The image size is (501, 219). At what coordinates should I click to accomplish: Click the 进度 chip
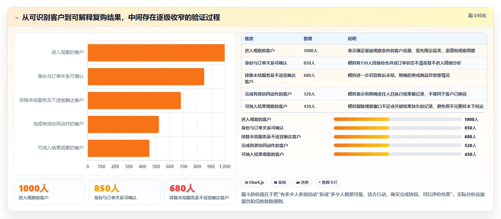[302, 182]
